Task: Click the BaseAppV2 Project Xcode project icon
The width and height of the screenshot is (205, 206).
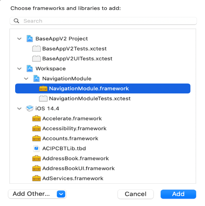Action: pyautogui.click(x=30, y=39)
